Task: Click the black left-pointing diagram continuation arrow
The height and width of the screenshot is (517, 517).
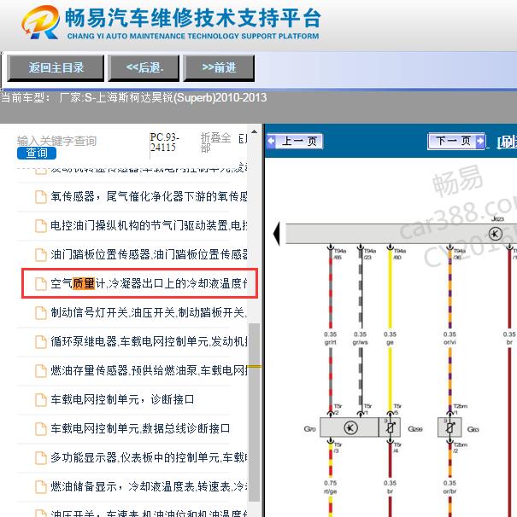Action: (x=277, y=234)
